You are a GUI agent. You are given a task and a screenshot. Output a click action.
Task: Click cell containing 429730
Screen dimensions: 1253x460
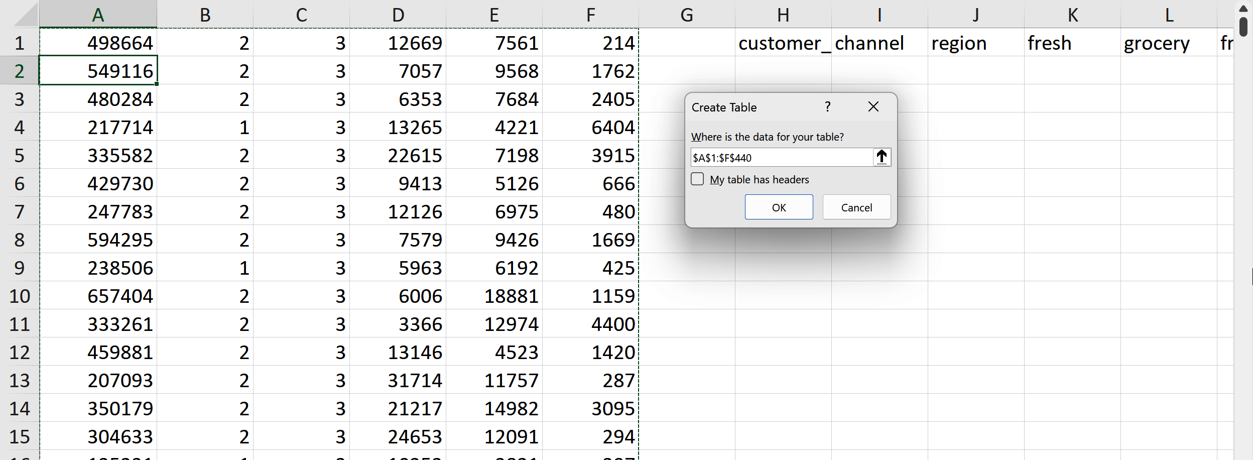pos(98,183)
